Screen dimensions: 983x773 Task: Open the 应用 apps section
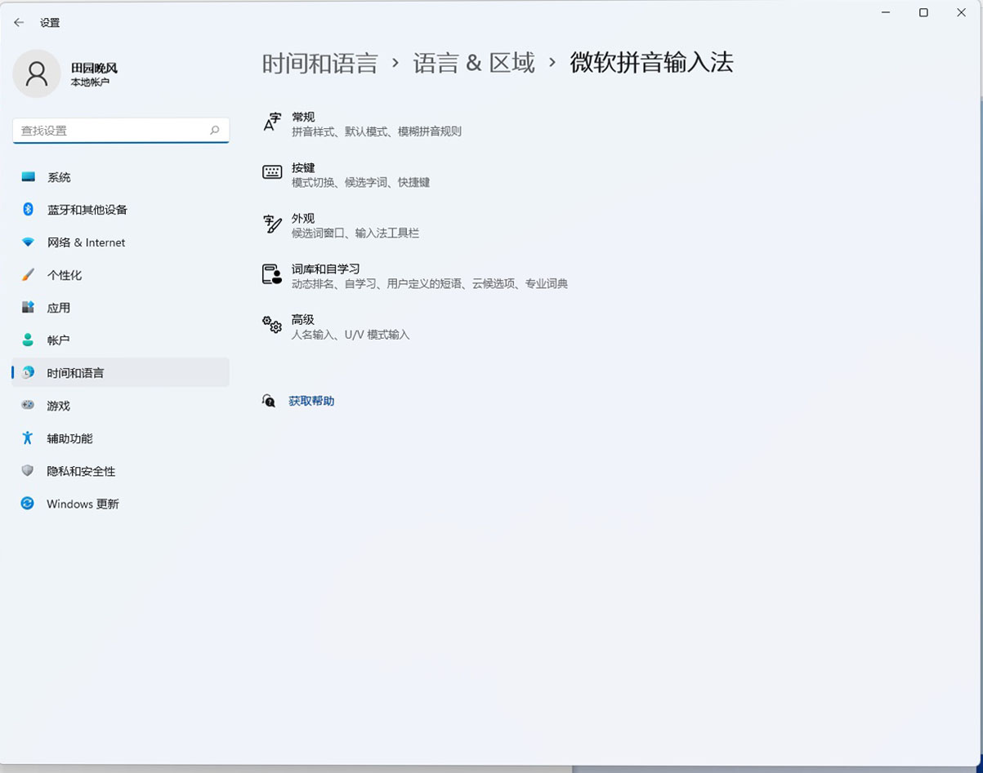[58, 307]
